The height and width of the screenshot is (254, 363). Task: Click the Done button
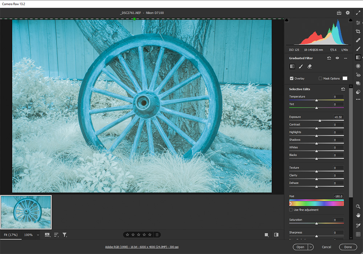(x=348, y=247)
